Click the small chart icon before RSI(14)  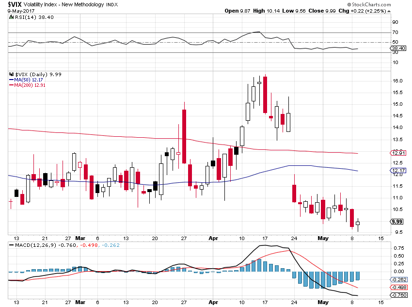coord(11,17)
